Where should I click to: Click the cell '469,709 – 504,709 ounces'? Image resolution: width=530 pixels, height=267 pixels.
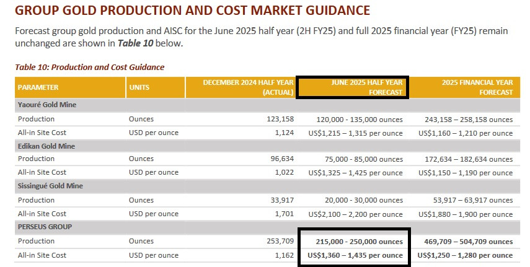[x=469, y=242]
